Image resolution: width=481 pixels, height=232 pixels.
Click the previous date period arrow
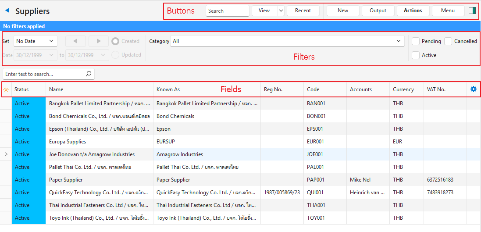click(x=76, y=41)
